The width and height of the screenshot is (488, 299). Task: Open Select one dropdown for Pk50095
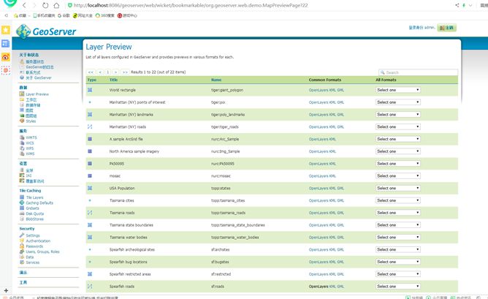pos(397,164)
